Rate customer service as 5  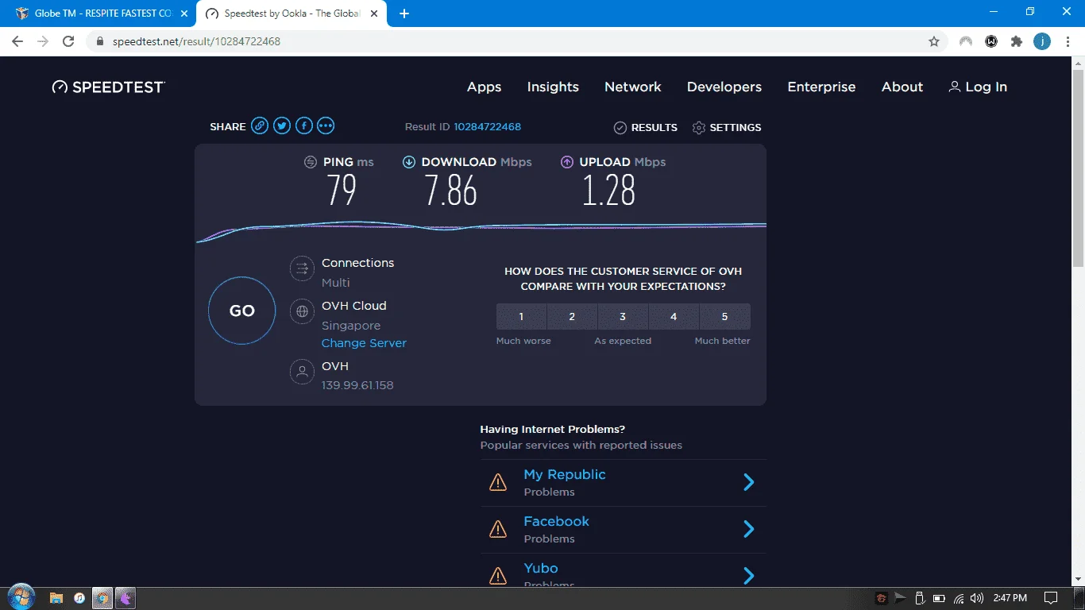724,316
